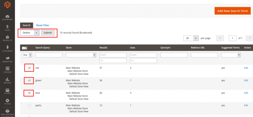Focus the Synonym filter field
253x117 pixels.
click(x=174, y=55)
